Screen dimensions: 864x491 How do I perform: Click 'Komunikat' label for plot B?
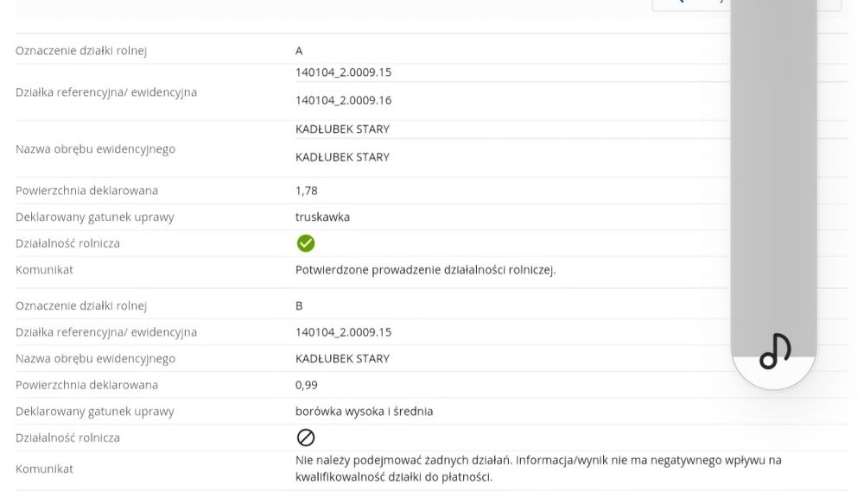(x=44, y=469)
